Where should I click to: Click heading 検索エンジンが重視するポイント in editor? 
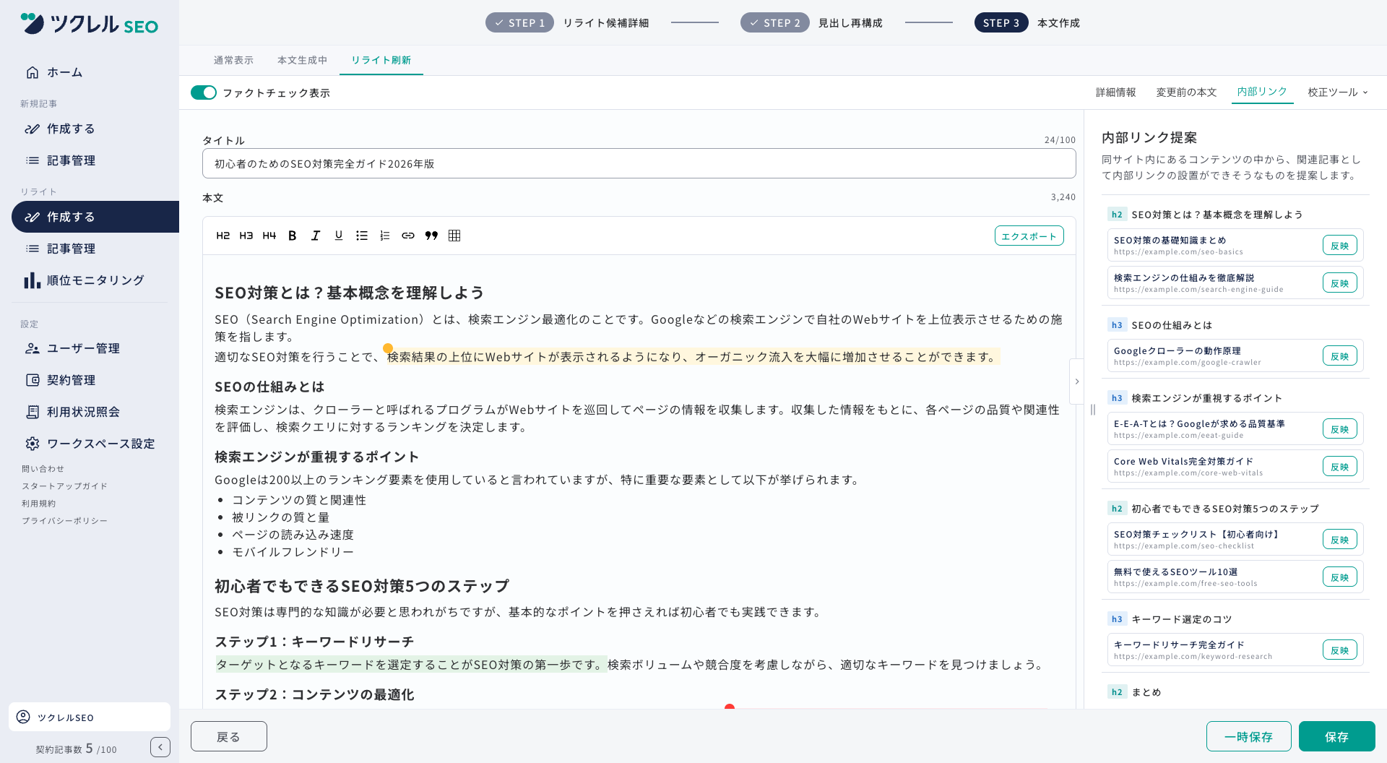317,457
